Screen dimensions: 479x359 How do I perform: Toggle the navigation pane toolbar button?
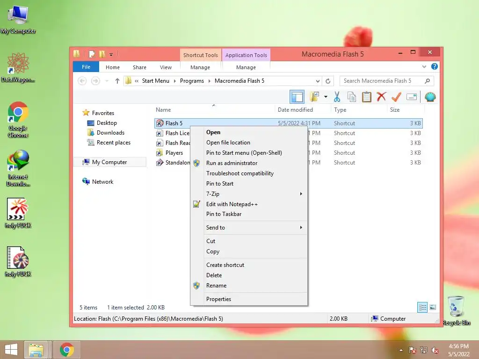(x=297, y=97)
